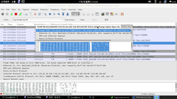This screenshot has height=99, width=177.
Task: Go to packet number curved arrow
Action: coord(58,14)
